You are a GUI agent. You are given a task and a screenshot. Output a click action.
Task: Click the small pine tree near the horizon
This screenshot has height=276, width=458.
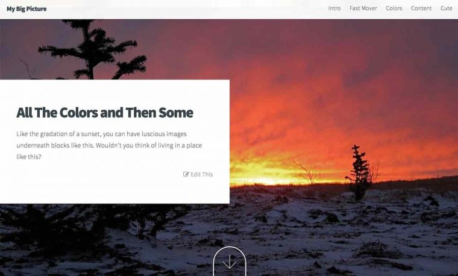click(359, 172)
